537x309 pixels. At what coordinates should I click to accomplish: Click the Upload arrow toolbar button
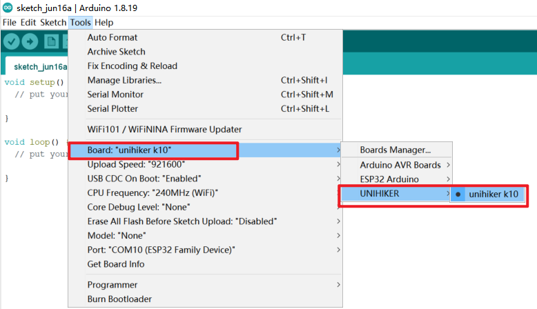30,42
